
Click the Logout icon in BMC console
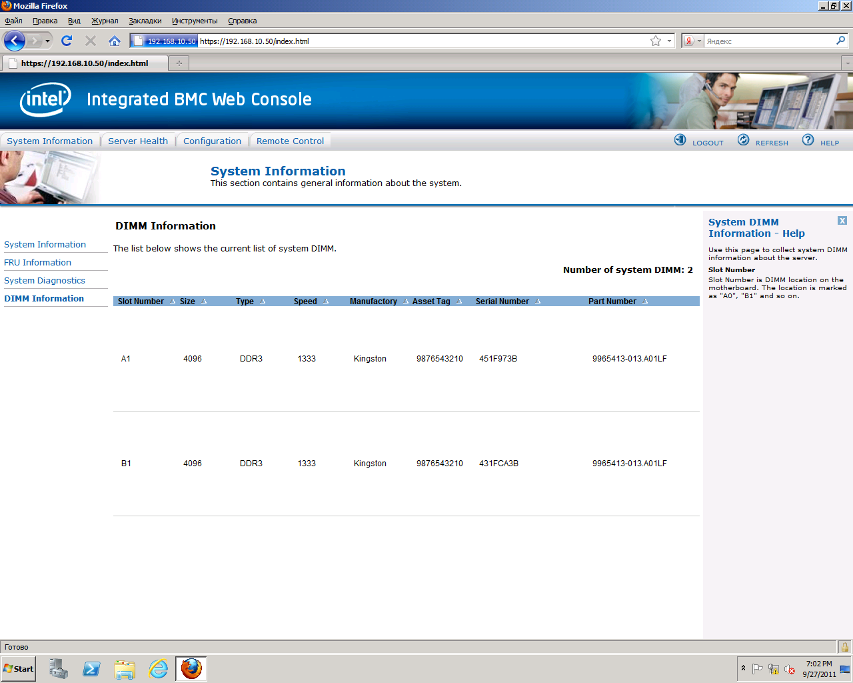[680, 140]
